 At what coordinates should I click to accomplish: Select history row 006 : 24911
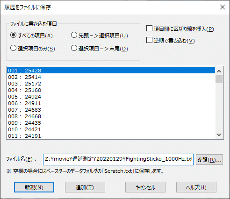coord(111,103)
